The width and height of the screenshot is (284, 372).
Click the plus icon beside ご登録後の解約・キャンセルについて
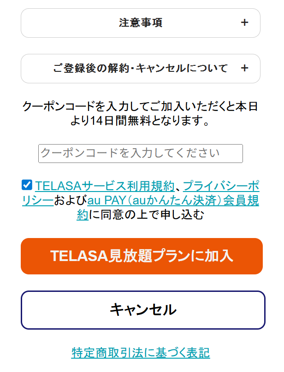244,69
